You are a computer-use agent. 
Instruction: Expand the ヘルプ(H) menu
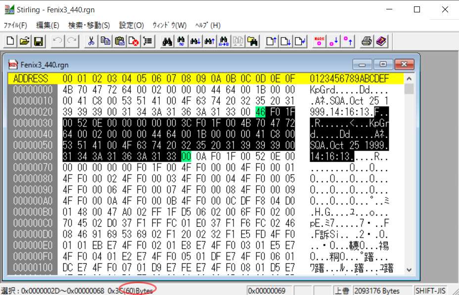click(x=208, y=25)
